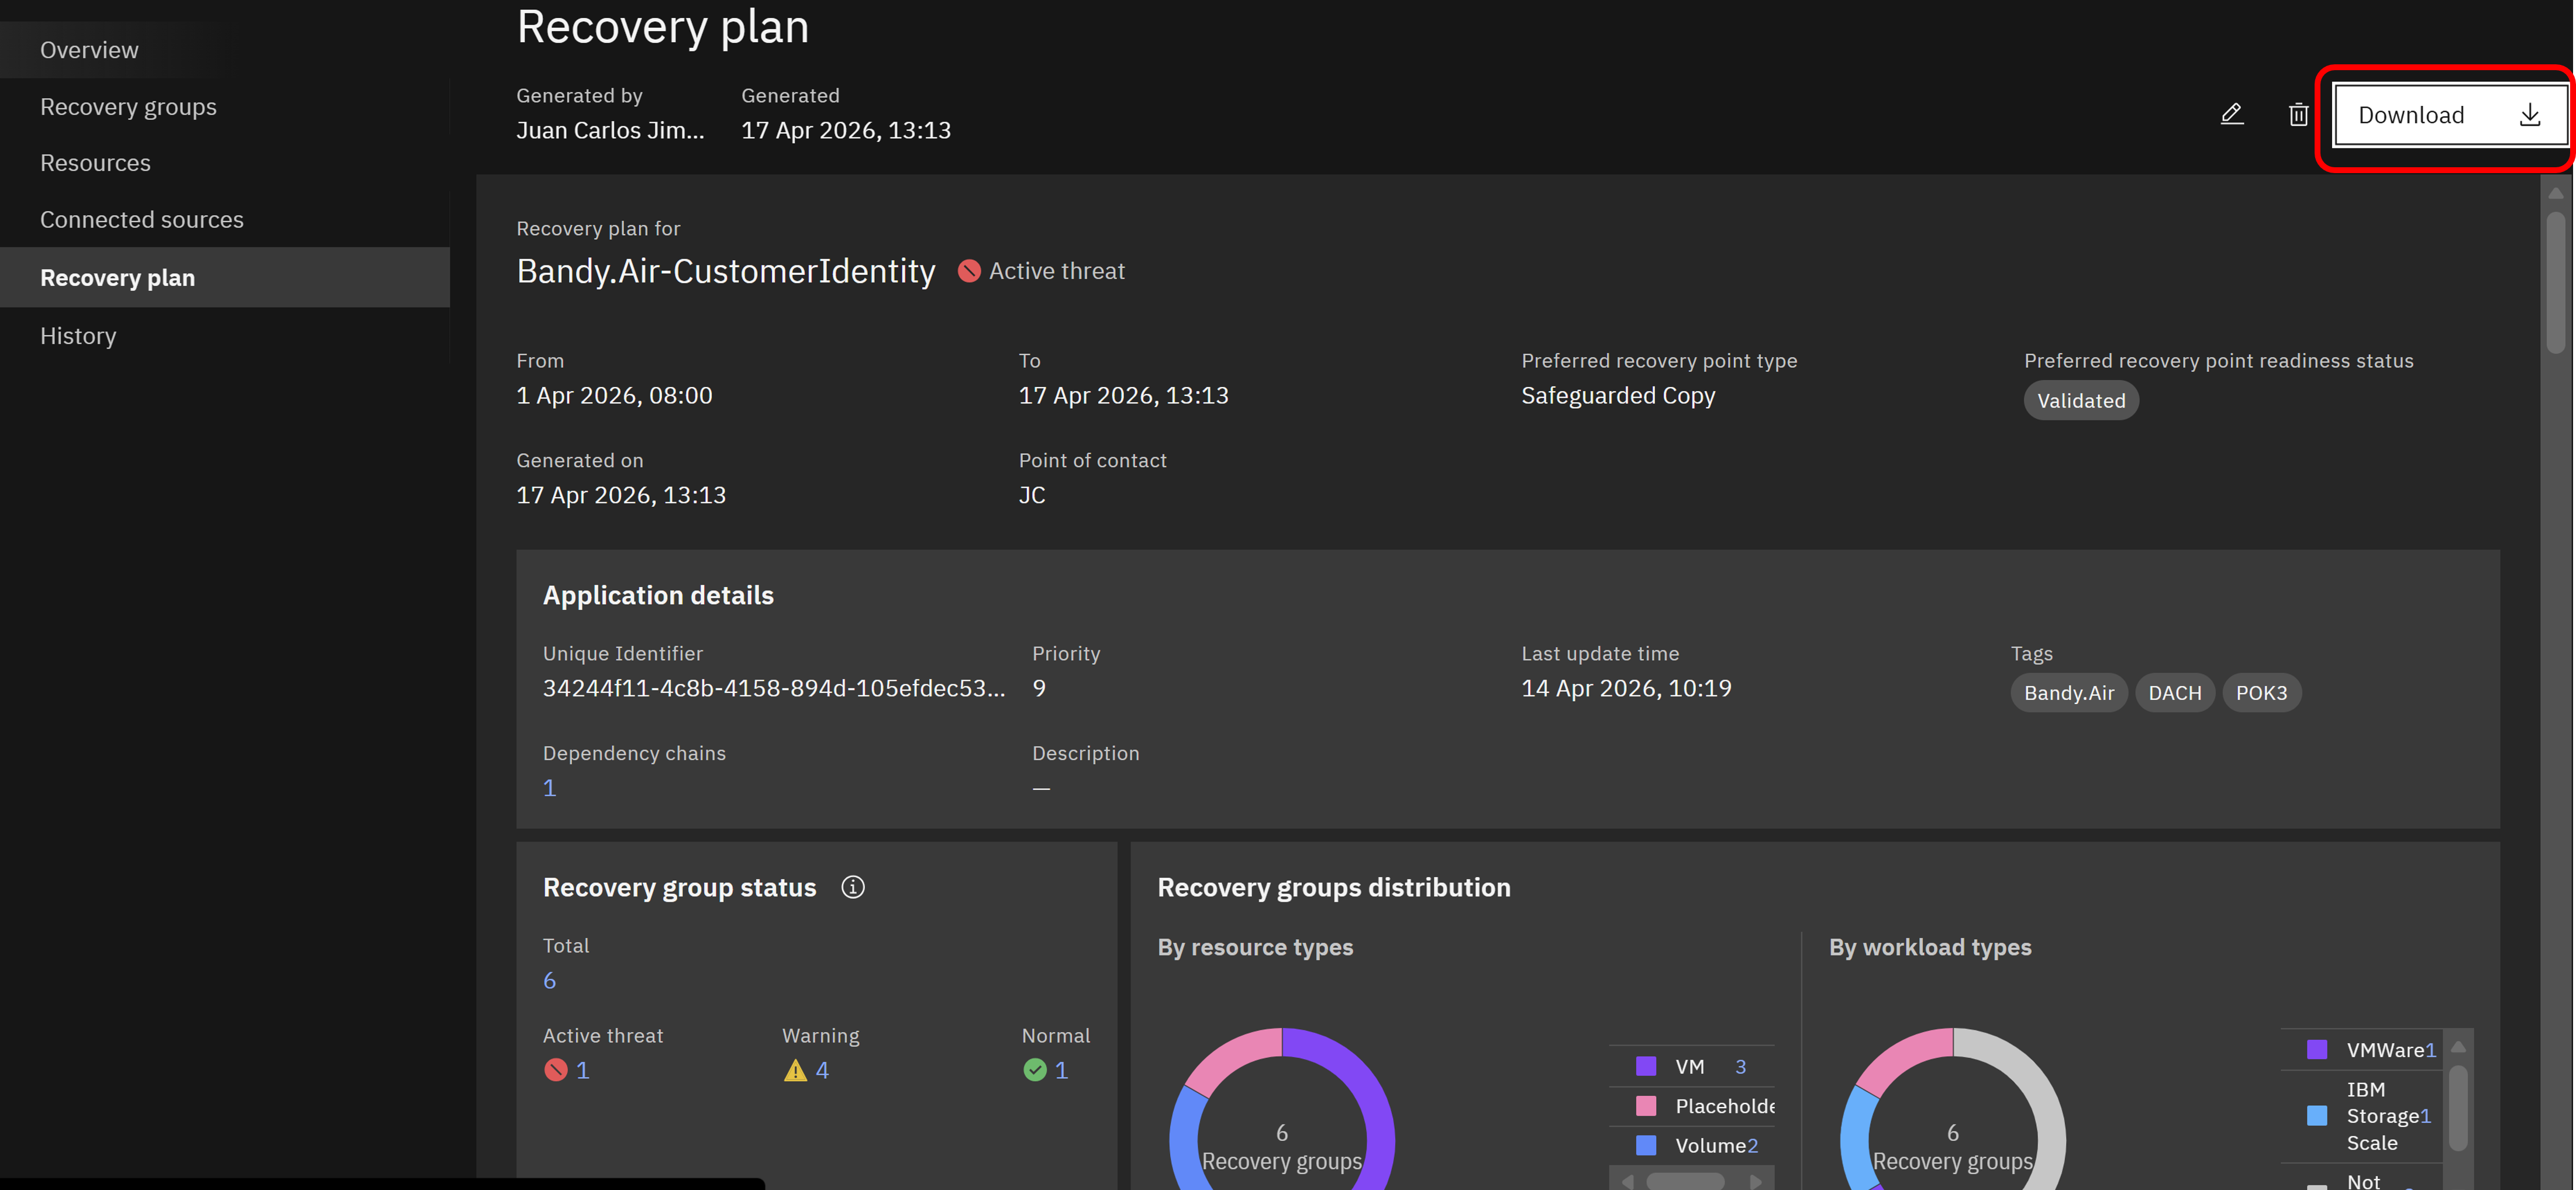
Task: Open the Recovery group status info icon
Action: pos(852,887)
